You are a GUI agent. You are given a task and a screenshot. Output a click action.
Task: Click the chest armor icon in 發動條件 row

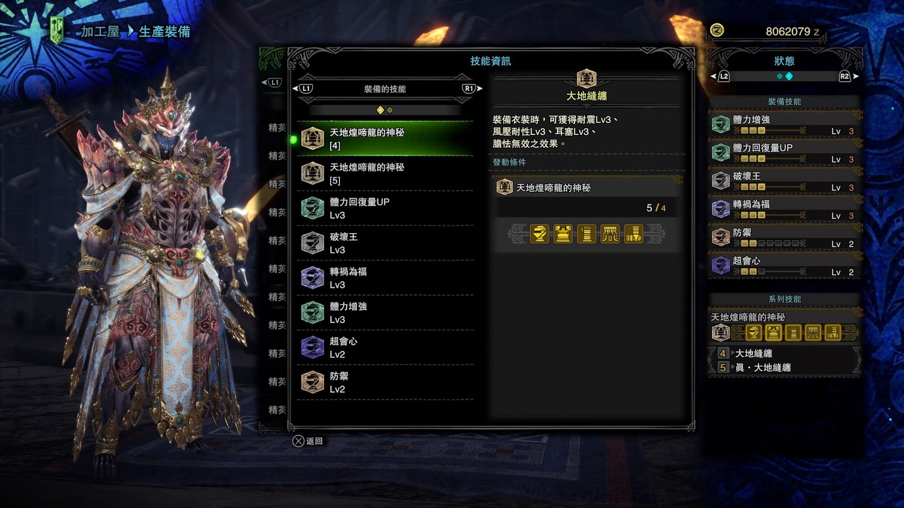tap(563, 234)
